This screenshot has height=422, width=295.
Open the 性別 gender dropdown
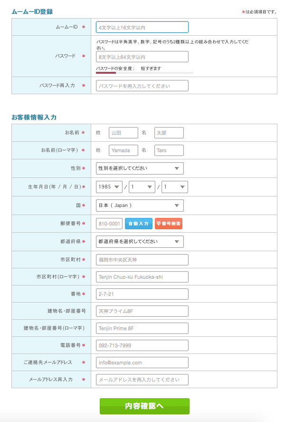pyautogui.click(x=140, y=168)
